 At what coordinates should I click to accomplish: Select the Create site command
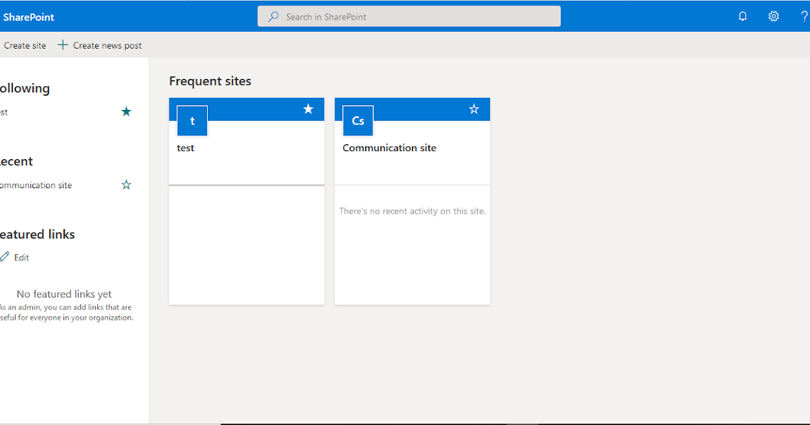tap(25, 45)
